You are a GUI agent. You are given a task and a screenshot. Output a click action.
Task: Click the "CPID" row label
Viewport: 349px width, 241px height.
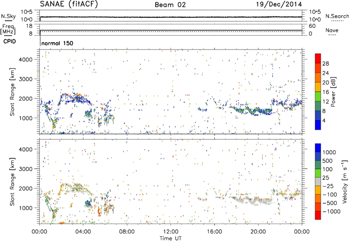[9, 41]
